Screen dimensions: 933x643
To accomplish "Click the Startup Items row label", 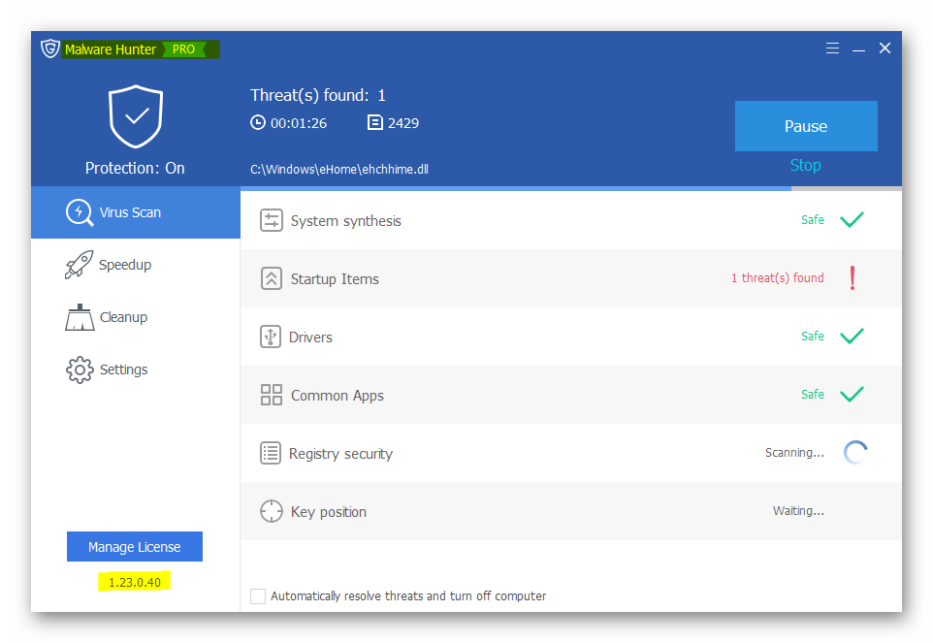I will pos(335,279).
